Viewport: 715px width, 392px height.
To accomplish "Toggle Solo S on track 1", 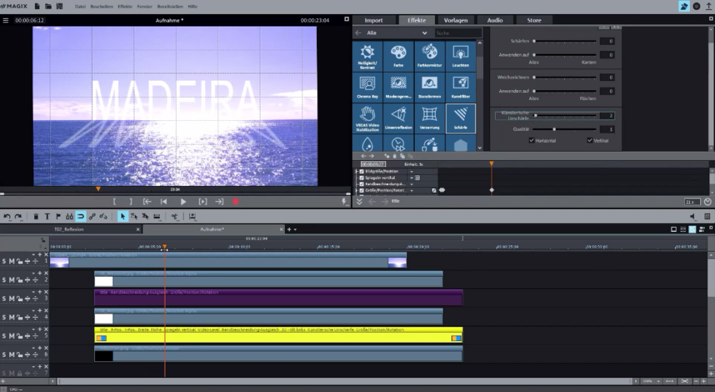I will coord(4,261).
